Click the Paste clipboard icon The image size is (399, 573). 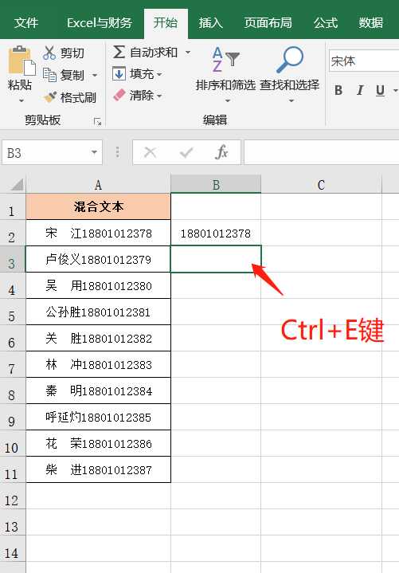(22, 61)
